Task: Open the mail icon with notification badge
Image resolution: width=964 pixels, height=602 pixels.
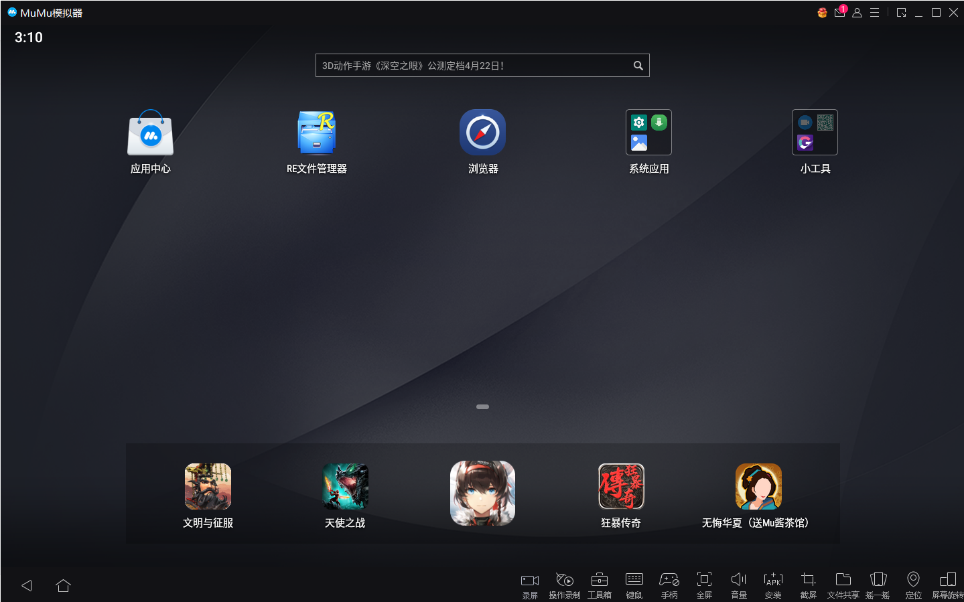Action: [x=840, y=12]
